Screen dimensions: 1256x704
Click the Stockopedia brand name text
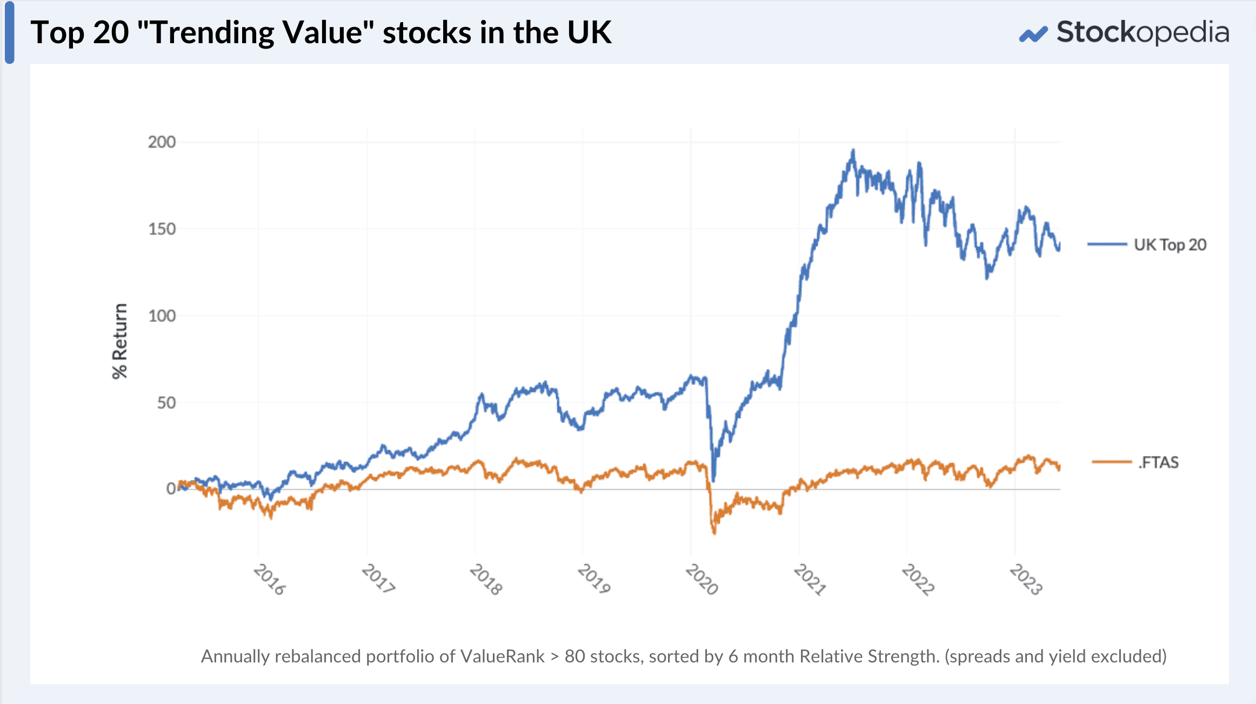coord(1143,32)
